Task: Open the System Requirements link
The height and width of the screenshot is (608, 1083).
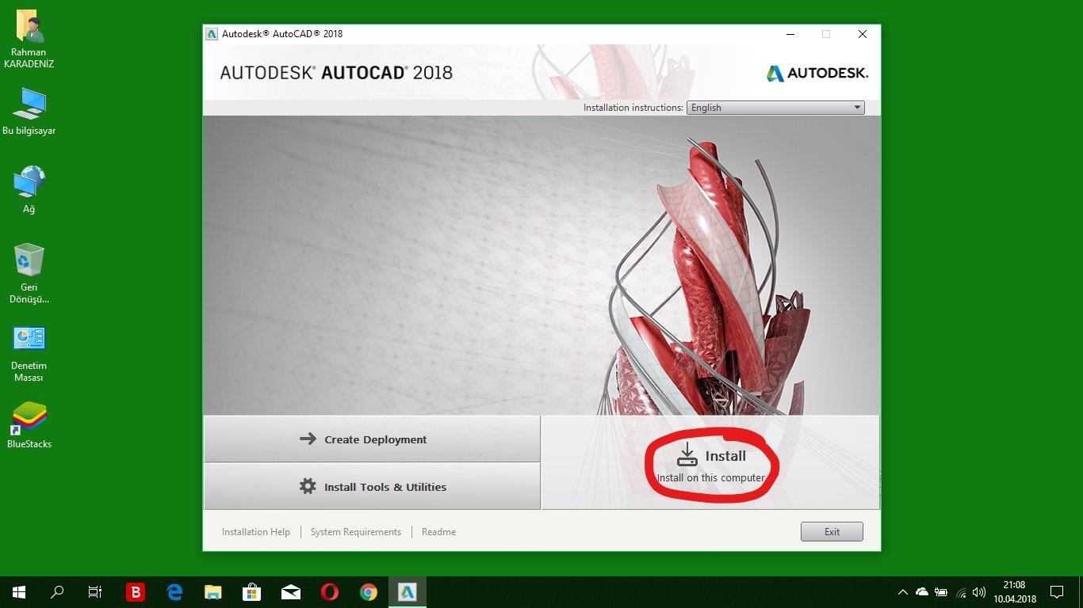Action: coord(356,532)
